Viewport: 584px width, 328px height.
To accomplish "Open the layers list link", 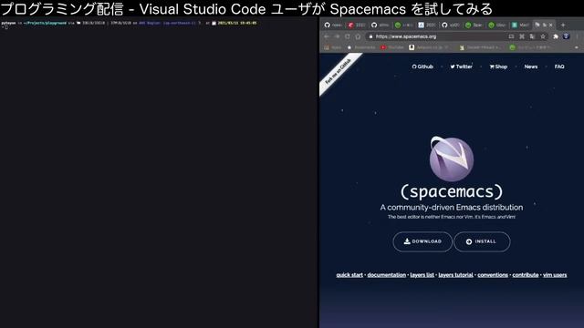I will tap(422, 275).
